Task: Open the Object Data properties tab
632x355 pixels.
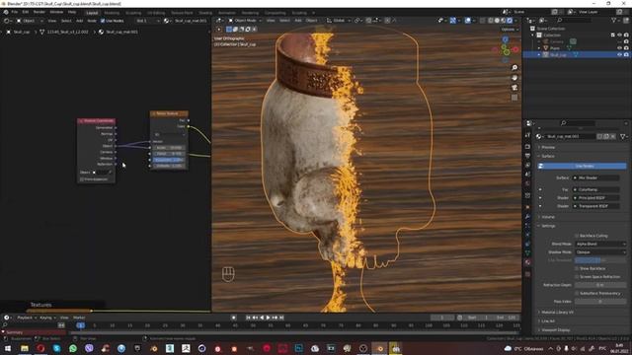Action: (x=527, y=253)
